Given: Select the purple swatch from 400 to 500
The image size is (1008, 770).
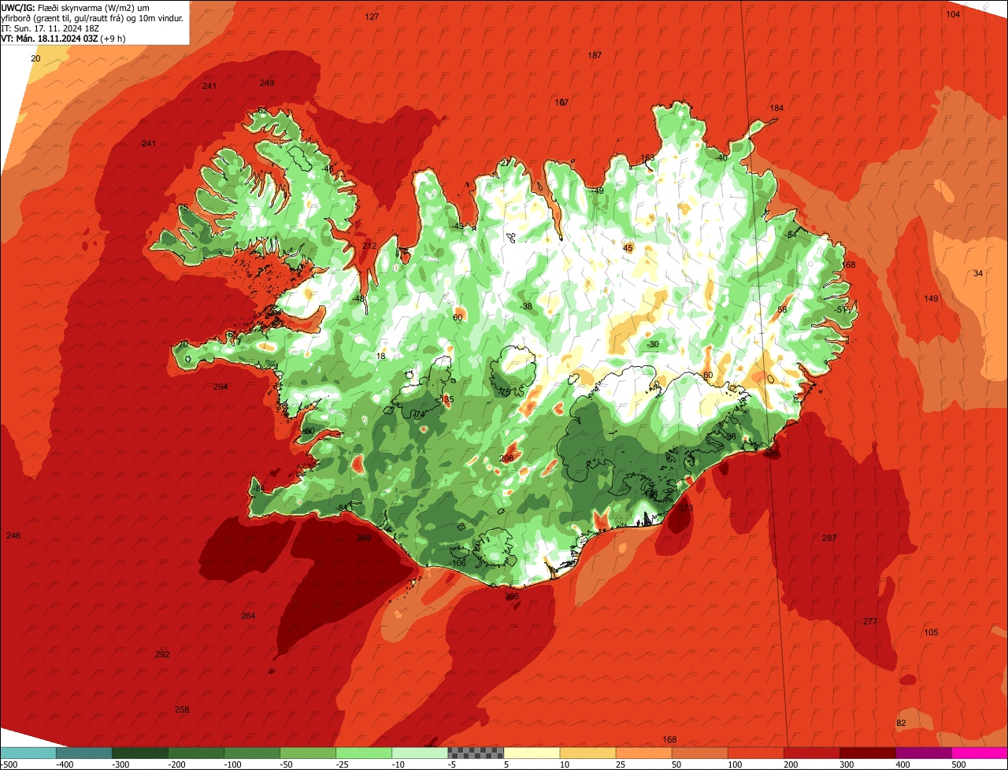Looking at the screenshot, I should (x=923, y=753).
